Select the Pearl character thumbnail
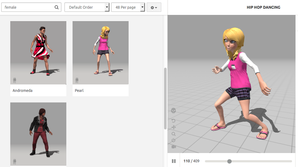Image resolution: width=298 pixels, height=167 pixels. [101, 53]
